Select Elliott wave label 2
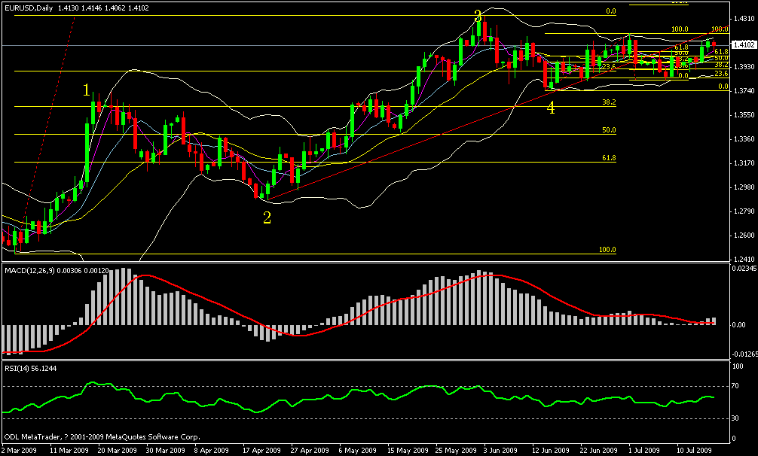758x456 pixels. [267, 217]
